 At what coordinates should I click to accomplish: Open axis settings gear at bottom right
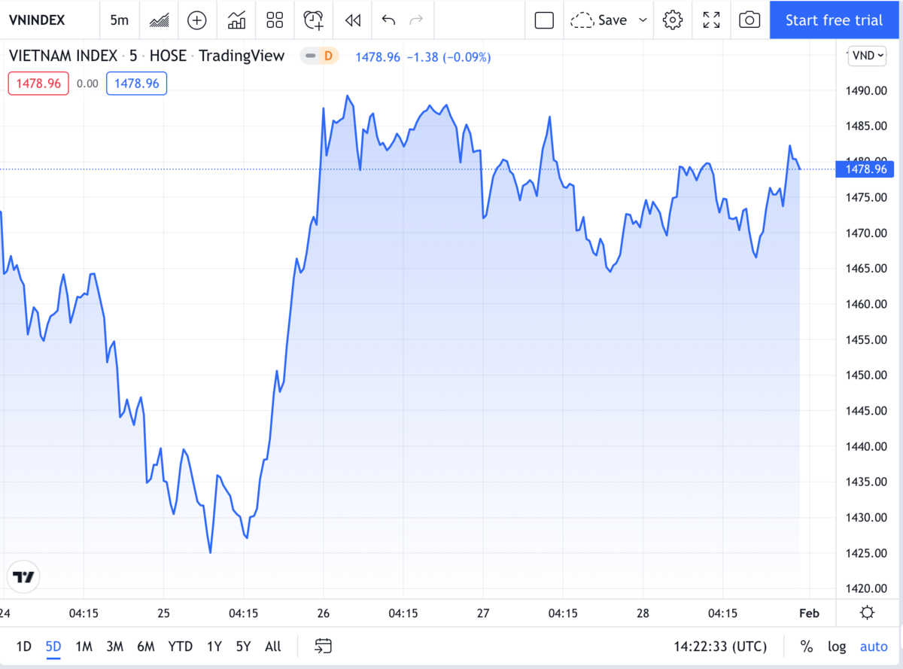click(x=867, y=612)
